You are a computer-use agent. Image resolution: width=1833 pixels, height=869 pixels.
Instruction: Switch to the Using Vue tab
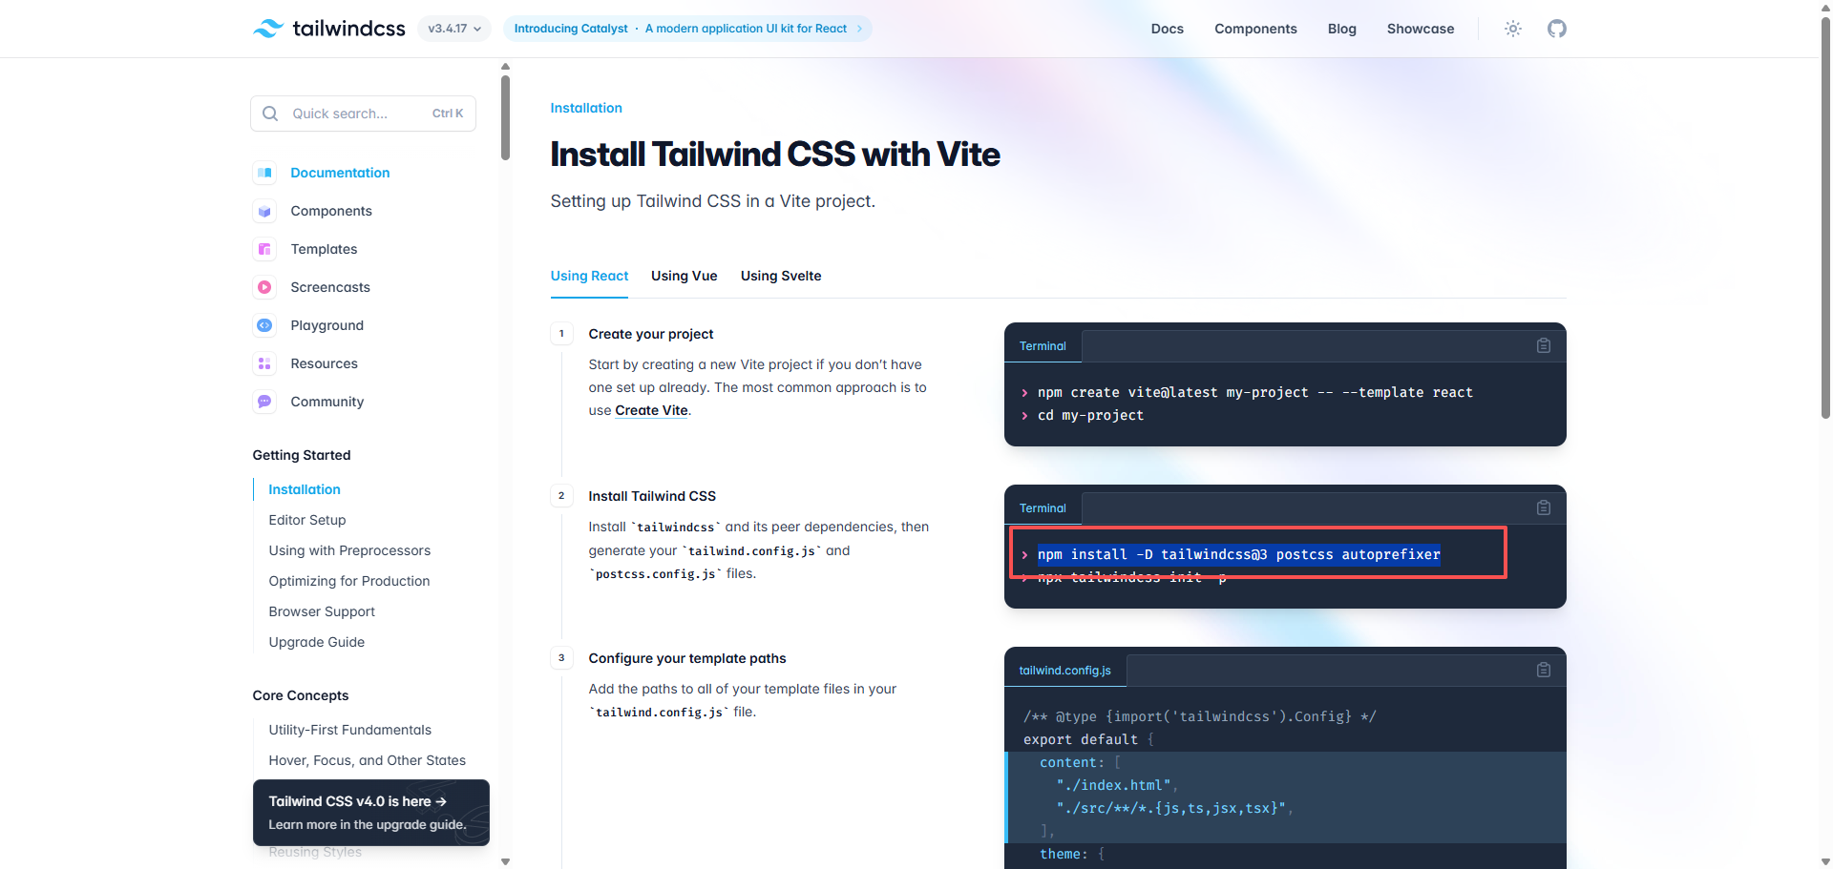684,276
